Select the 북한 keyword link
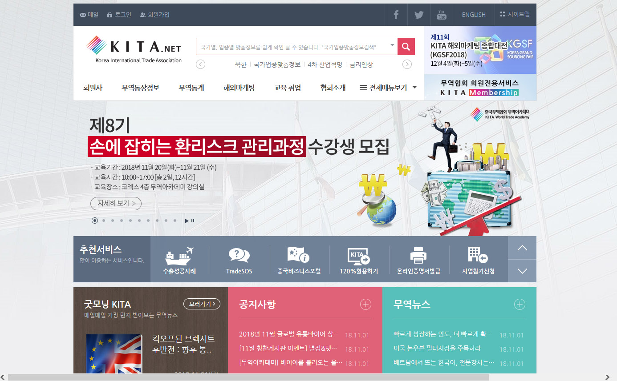The height and width of the screenshot is (381, 617). click(240, 64)
